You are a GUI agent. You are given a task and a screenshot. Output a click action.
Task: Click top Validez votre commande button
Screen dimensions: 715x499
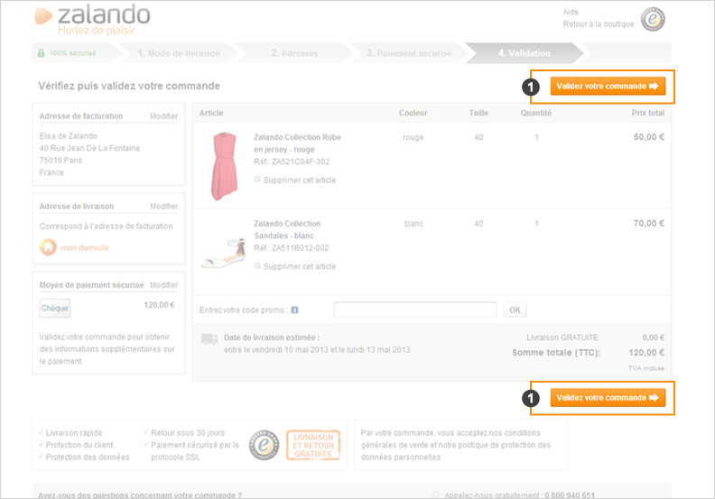point(608,86)
